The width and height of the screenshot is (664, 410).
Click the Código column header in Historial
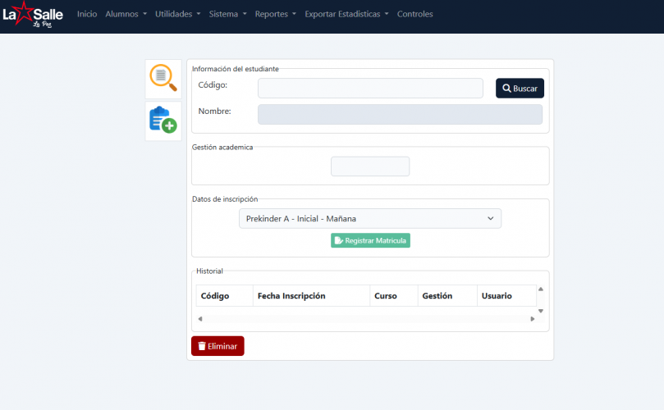tap(224, 296)
